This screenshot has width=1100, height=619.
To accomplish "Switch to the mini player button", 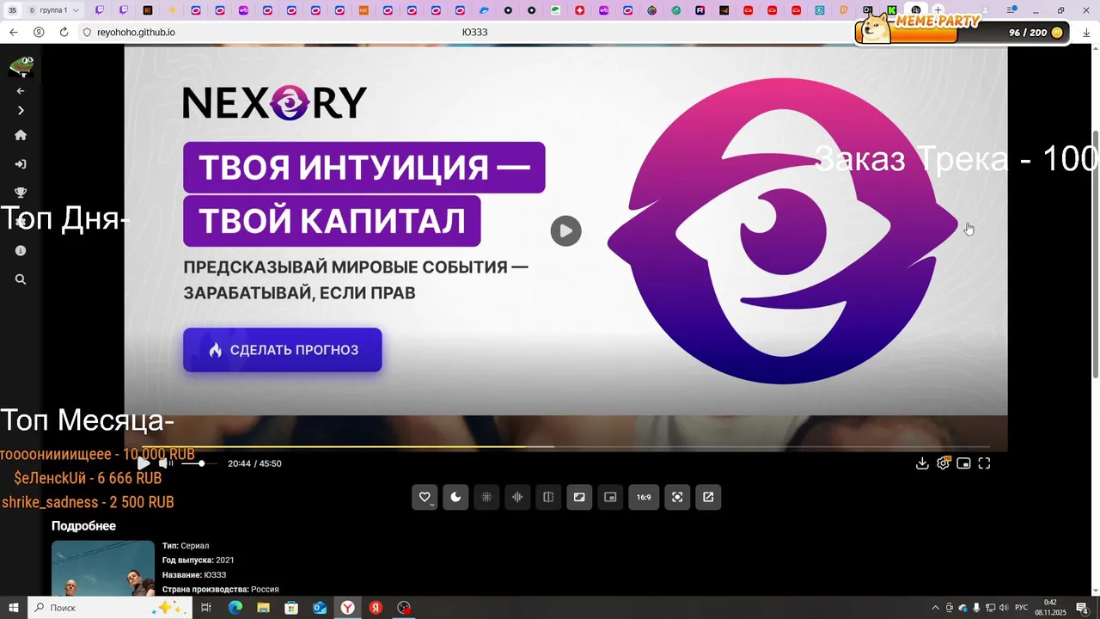I will coord(610,497).
